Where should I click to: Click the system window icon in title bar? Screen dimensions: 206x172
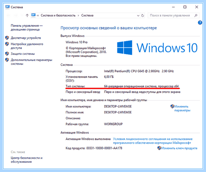[8, 7]
